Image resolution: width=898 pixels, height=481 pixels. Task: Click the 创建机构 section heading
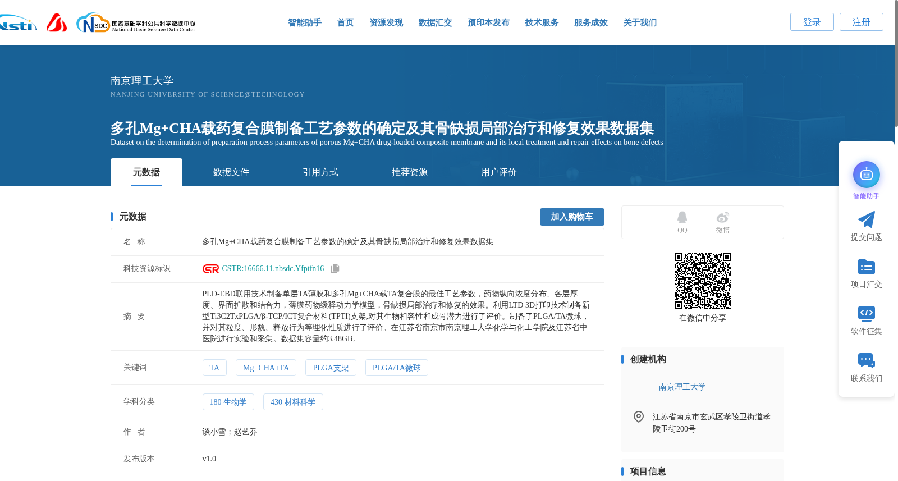point(648,359)
